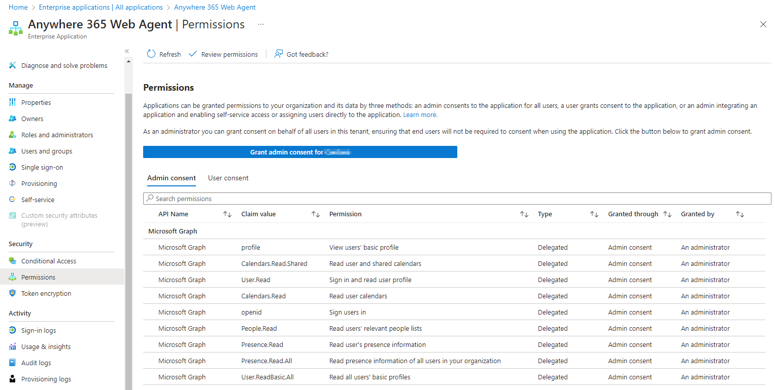Sort by API Name column arrows
This screenshot has height=390, width=775.
tap(227, 214)
